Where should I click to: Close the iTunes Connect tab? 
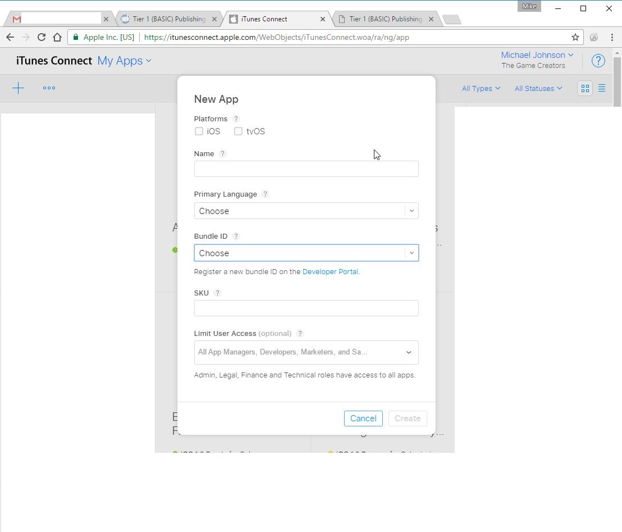[x=322, y=19]
